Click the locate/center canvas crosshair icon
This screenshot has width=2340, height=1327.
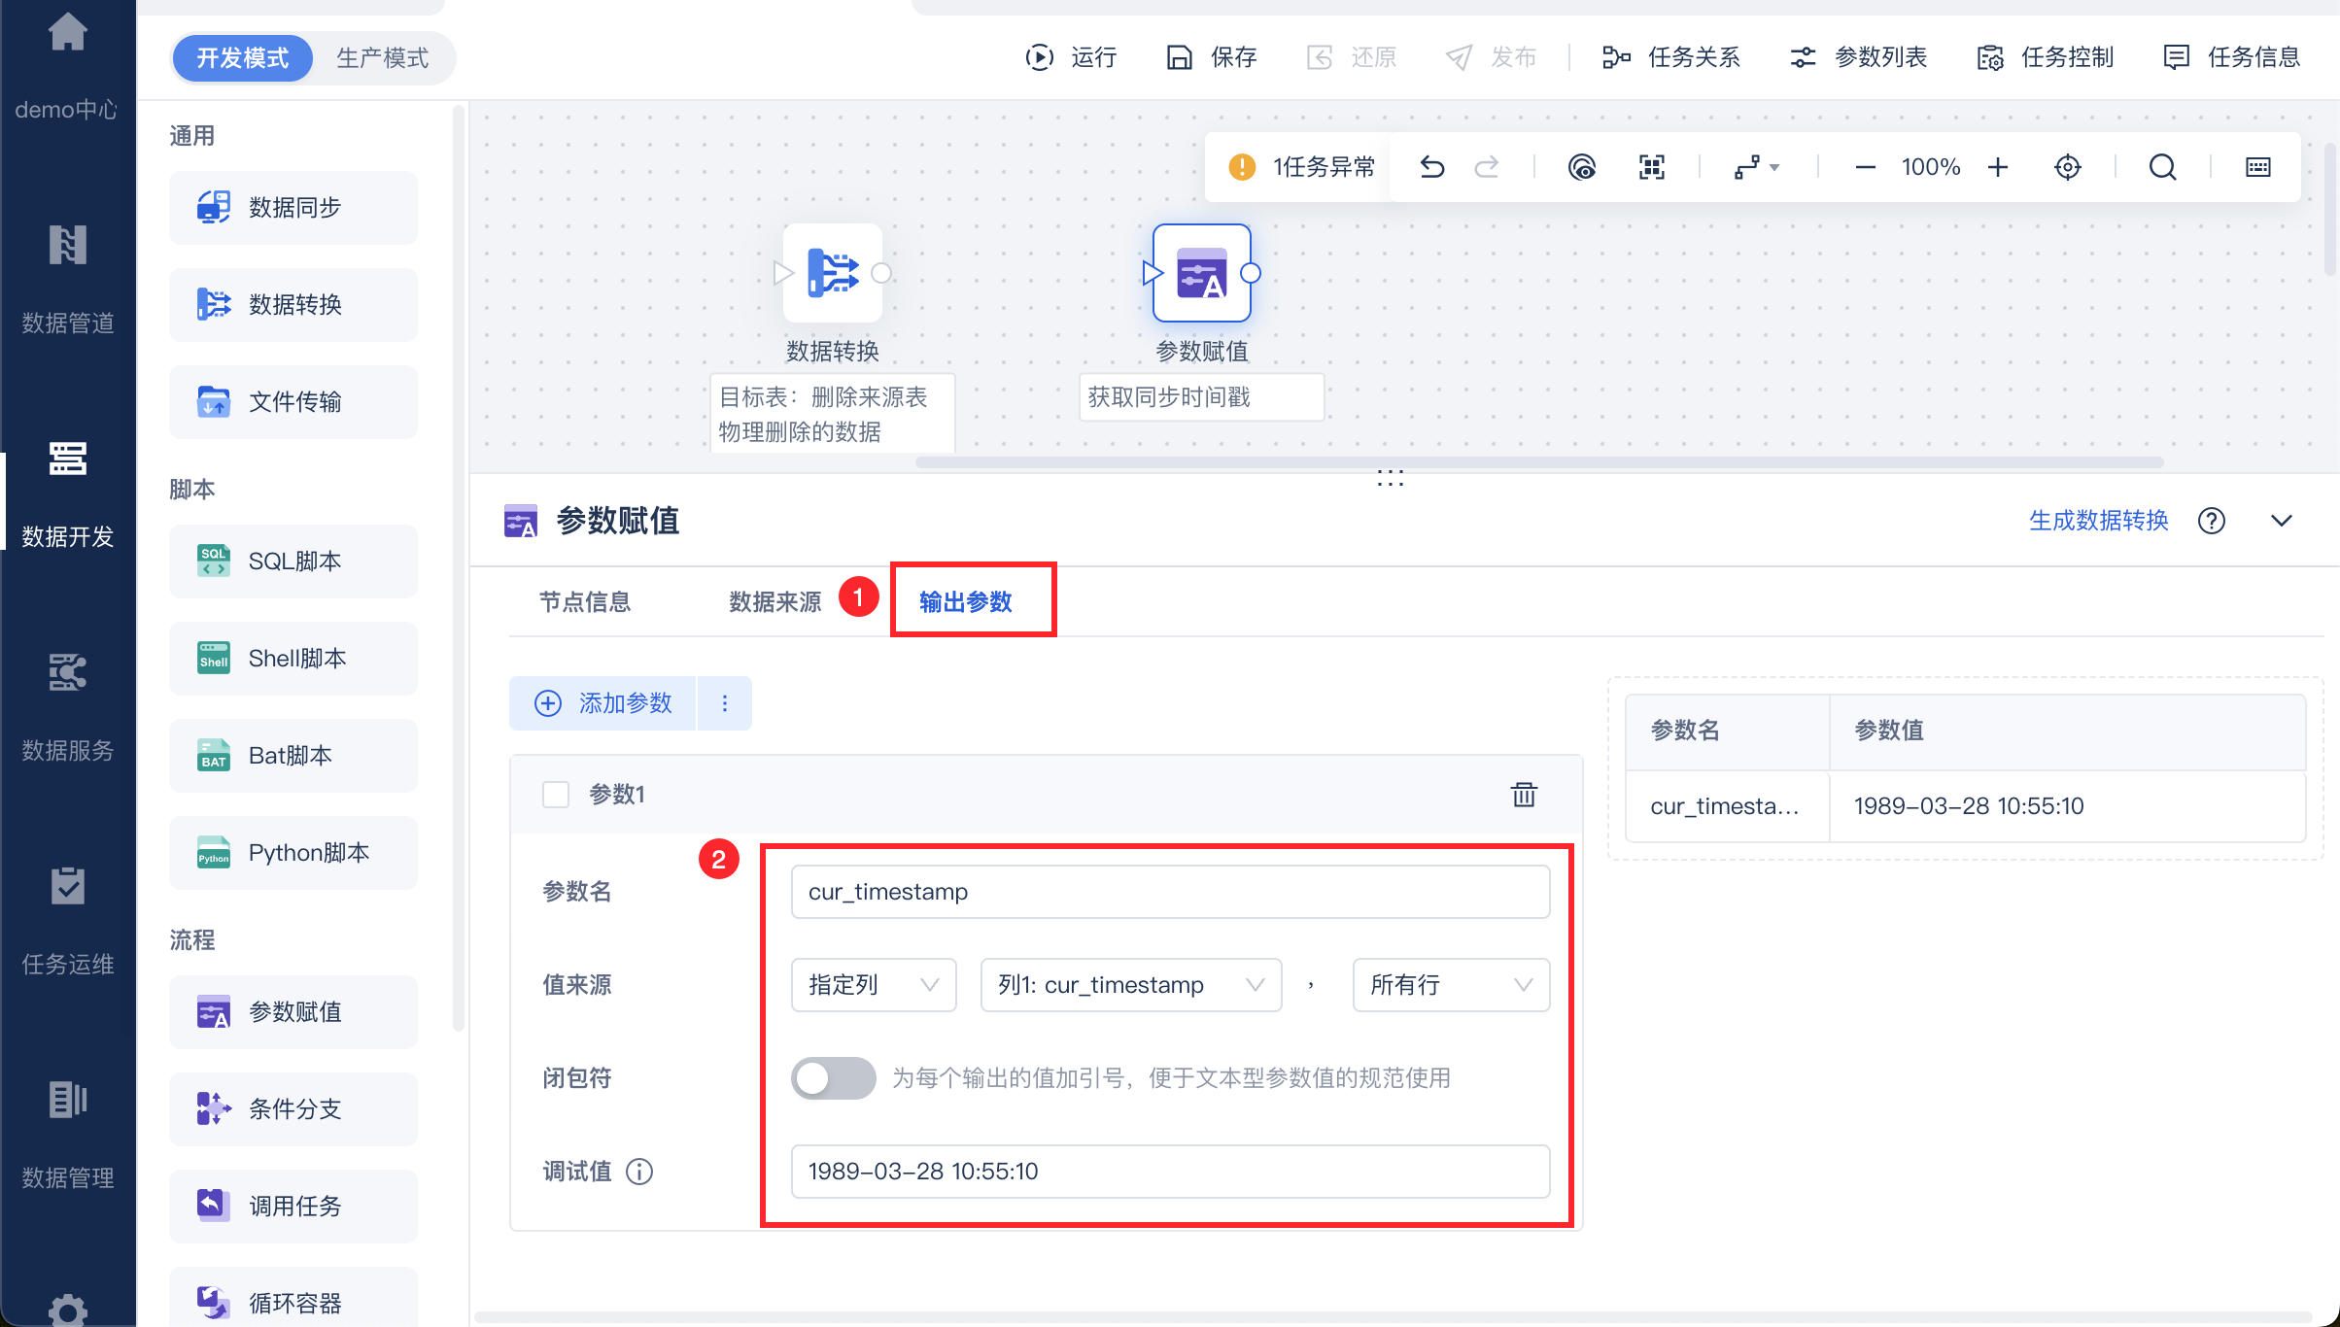[x=2068, y=167]
